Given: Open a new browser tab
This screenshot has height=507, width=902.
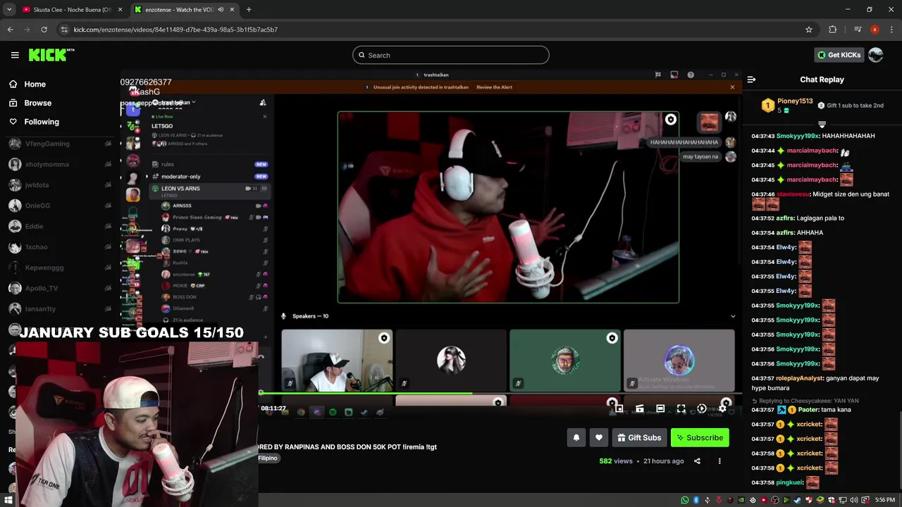Looking at the screenshot, I should pos(249,10).
